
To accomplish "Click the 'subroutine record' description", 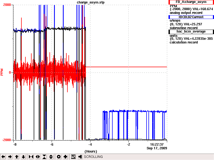I will [x=184, y=28].
